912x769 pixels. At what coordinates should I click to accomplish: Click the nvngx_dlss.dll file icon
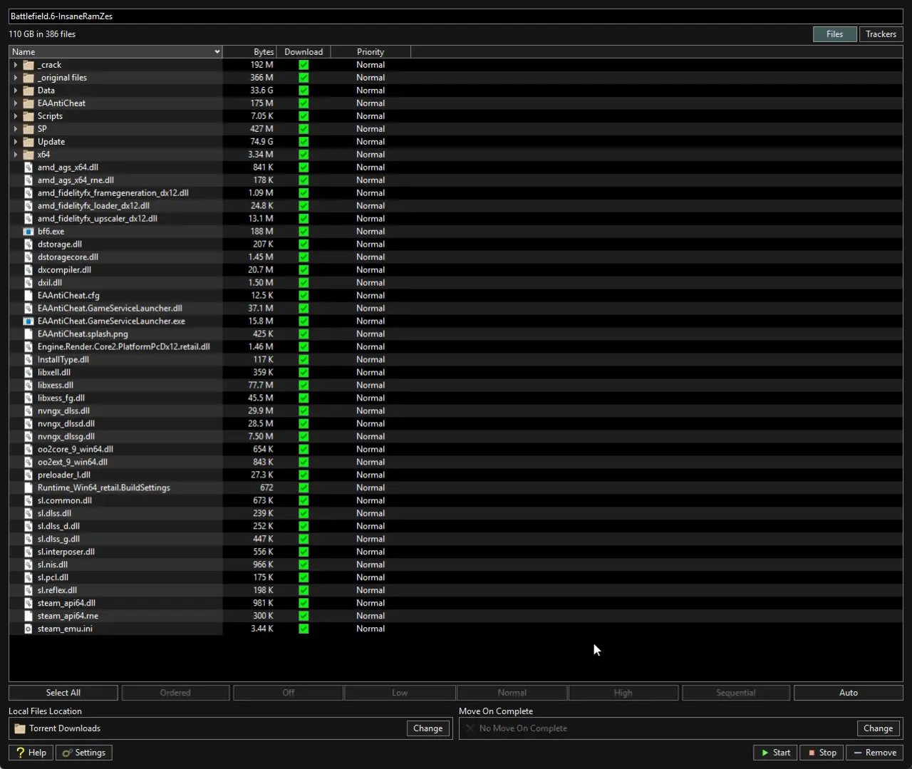(x=28, y=411)
